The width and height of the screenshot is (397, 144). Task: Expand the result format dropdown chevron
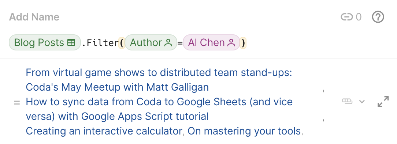coord(362,102)
